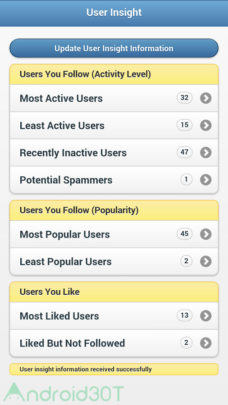Tap the insight received successfully status message
Screen dimensions: 228x405
point(114,369)
